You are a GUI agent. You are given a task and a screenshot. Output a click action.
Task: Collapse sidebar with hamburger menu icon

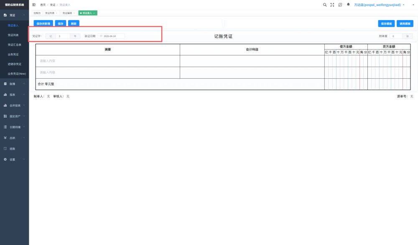[x=34, y=5]
